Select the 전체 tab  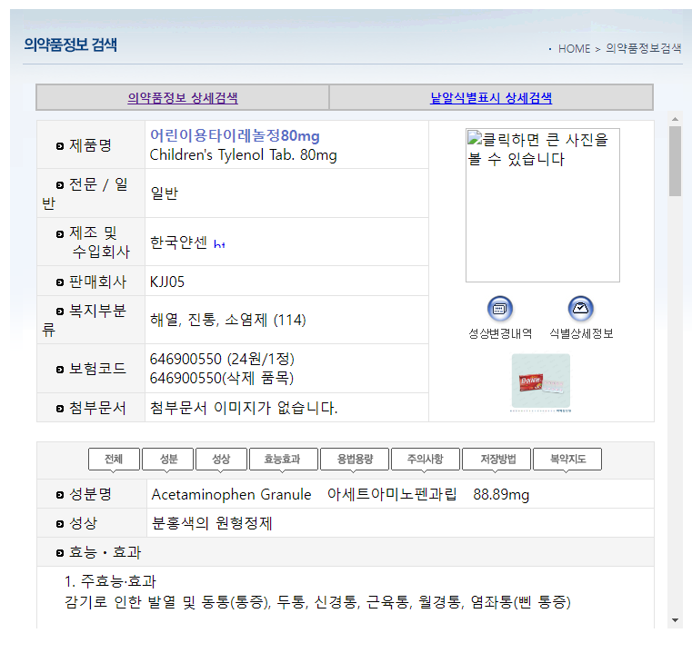coord(114,460)
